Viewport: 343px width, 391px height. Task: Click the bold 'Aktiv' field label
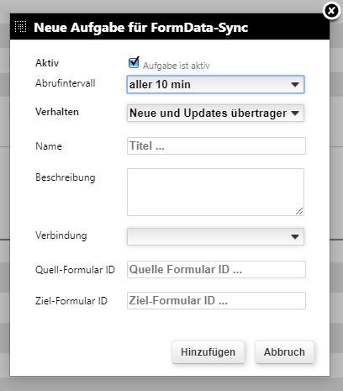pyautogui.click(x=47, y=63)
